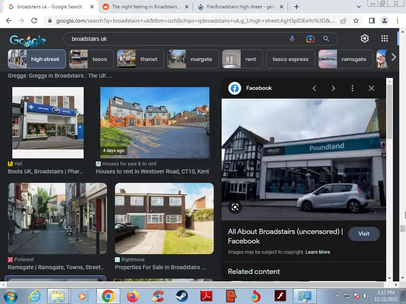This screenshot has height=304, width=406.
Task: Select the tesco filter chip
Action: 91,59
